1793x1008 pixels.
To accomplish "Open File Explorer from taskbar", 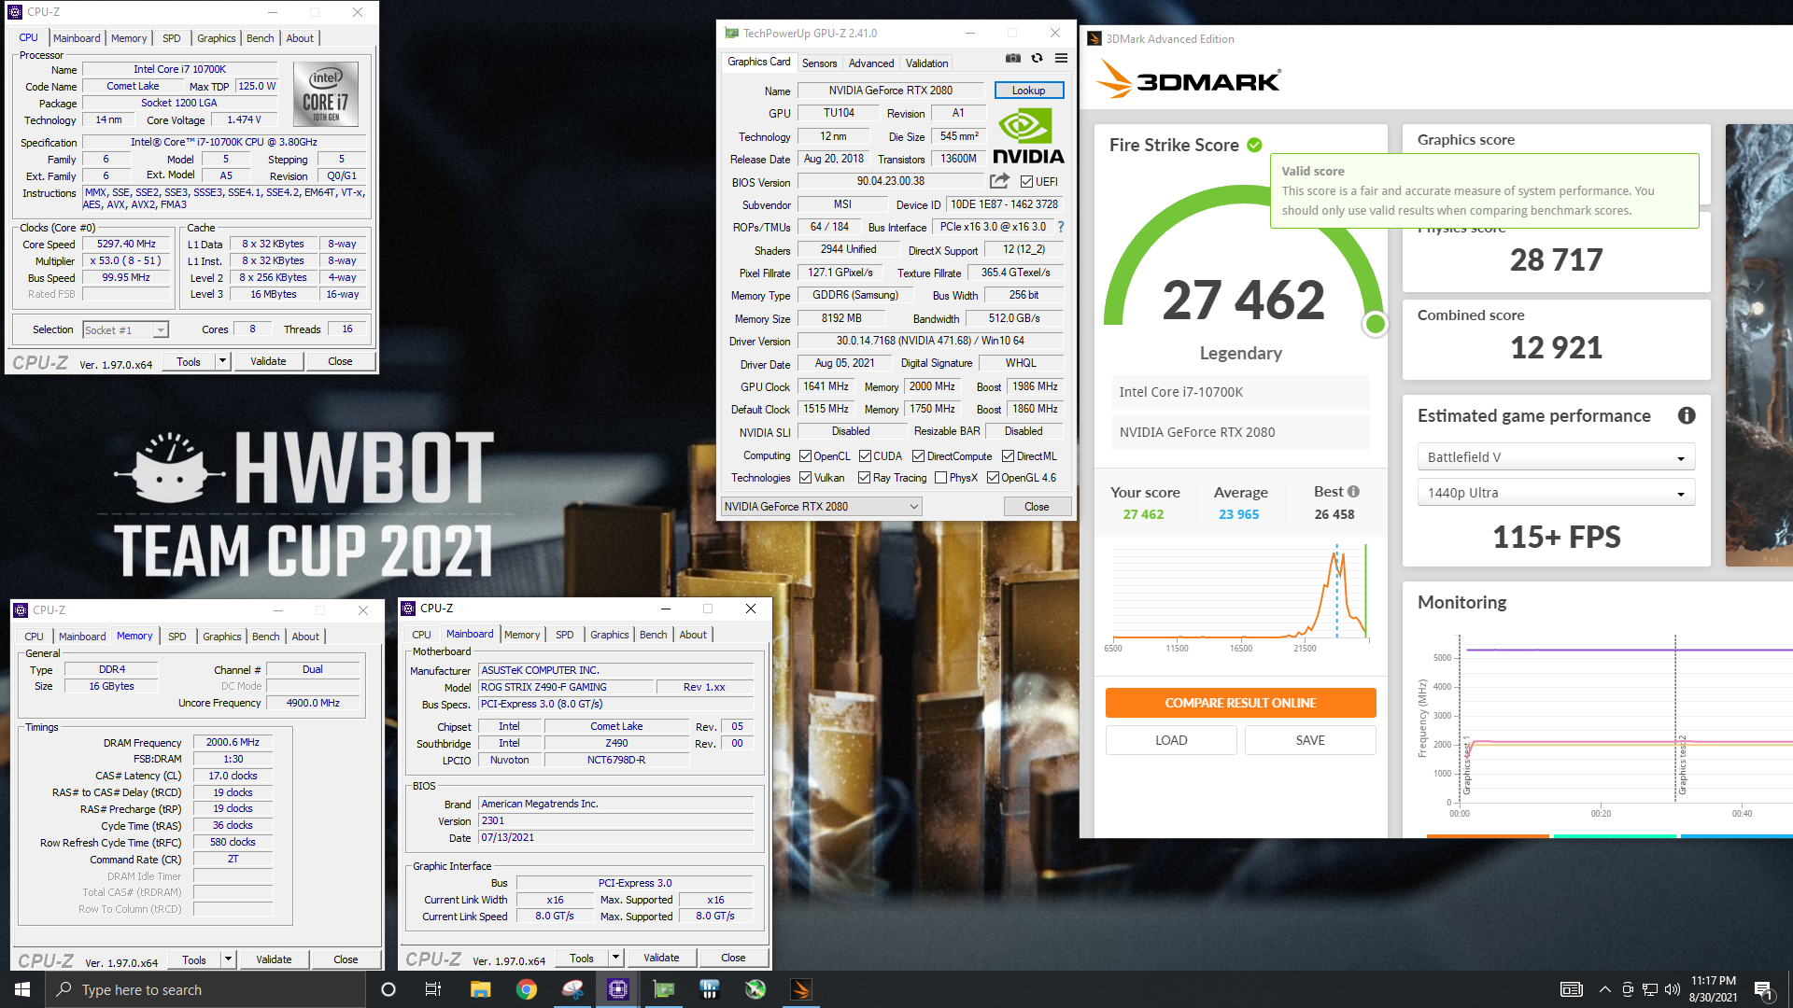I will point(480,989).
